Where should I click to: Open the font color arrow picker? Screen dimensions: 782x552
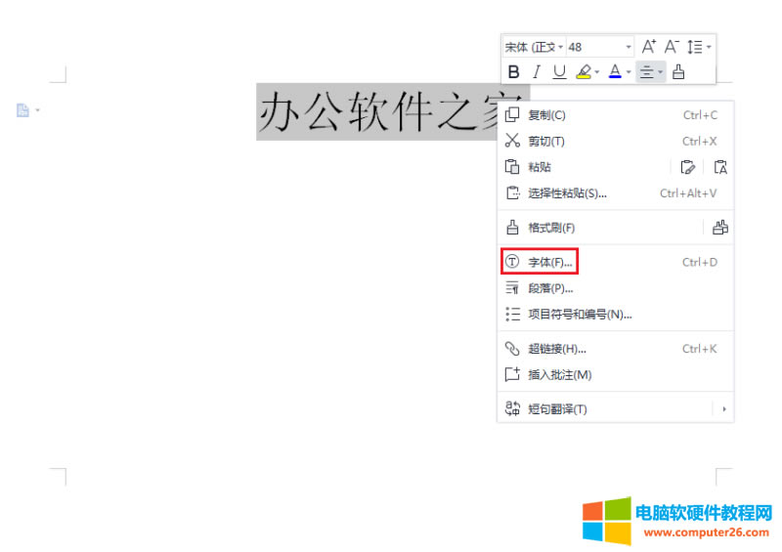(x=629, y=71)
